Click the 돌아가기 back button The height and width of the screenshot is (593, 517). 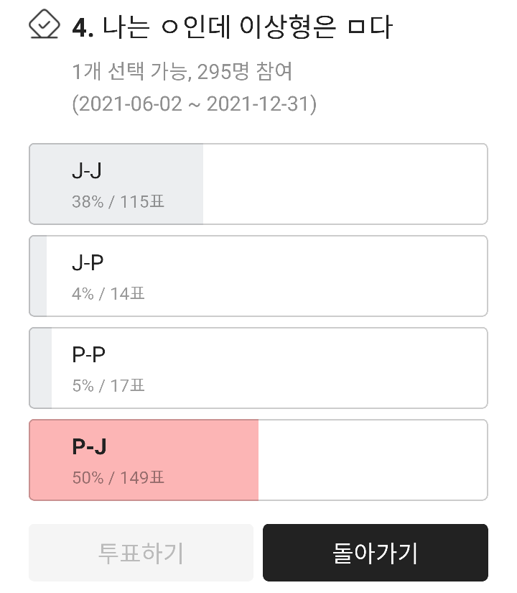tap(375, 553)
